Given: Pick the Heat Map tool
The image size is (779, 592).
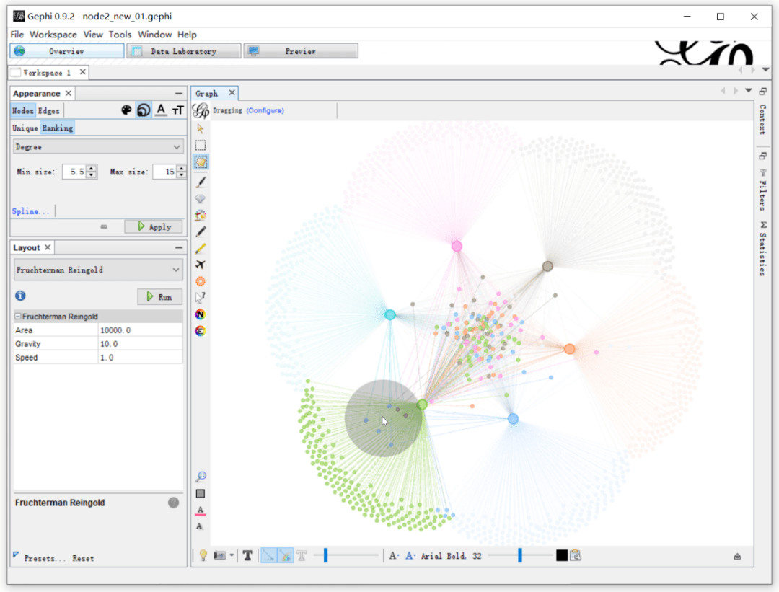Looking at the screenshot, I should pos(201,281).
